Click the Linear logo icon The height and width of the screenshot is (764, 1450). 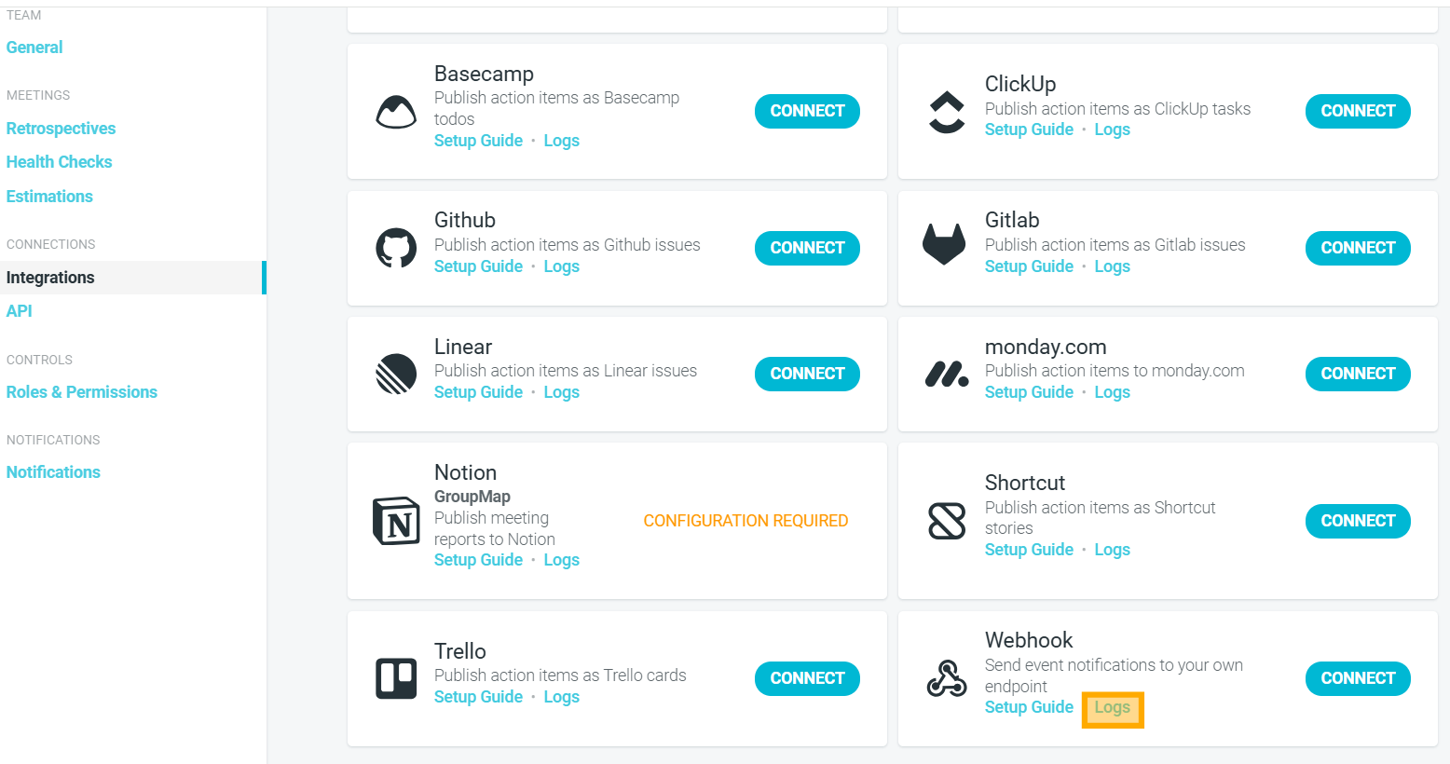pos(396,374)
